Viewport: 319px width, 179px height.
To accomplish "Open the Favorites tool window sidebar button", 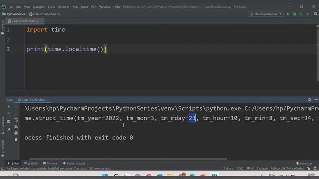I will (3, 148).
